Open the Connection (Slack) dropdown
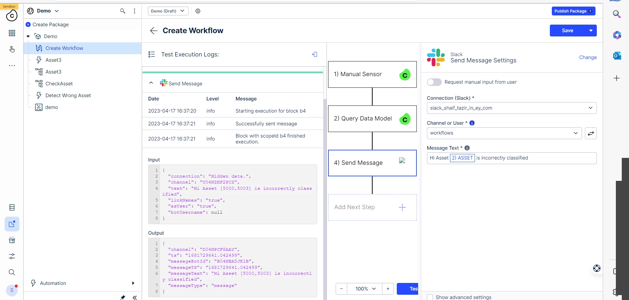Screen dimensions: 629x300 click(x=511, y=108)
